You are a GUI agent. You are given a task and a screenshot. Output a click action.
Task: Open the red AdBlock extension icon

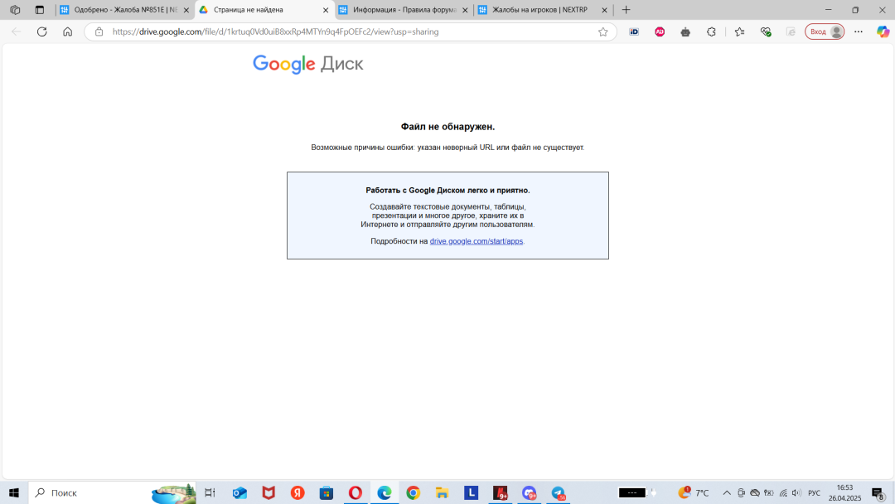[x=660, y=32]
